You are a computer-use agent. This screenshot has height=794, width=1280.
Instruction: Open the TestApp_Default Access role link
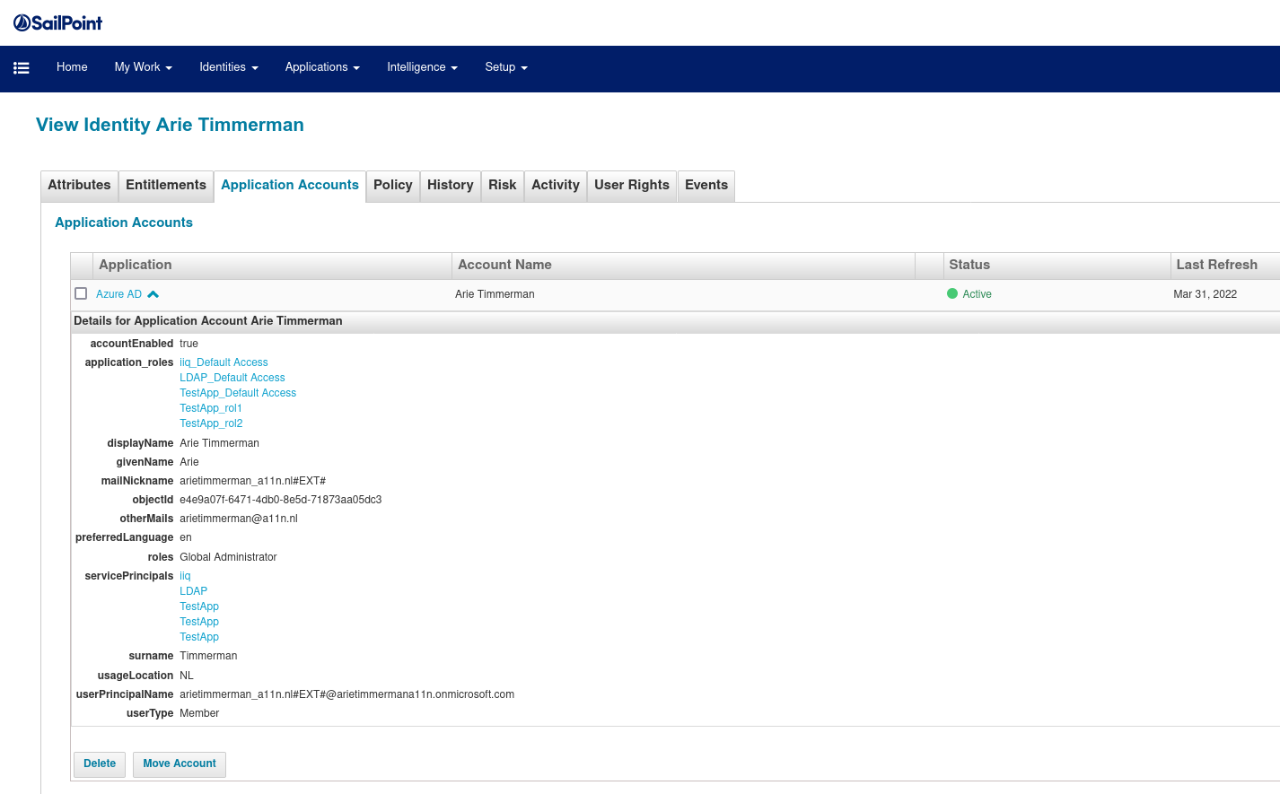tap(238, 393)
